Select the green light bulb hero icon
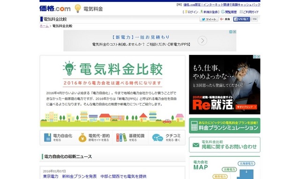This screenshot has width=300, height=179. point(69,68)
